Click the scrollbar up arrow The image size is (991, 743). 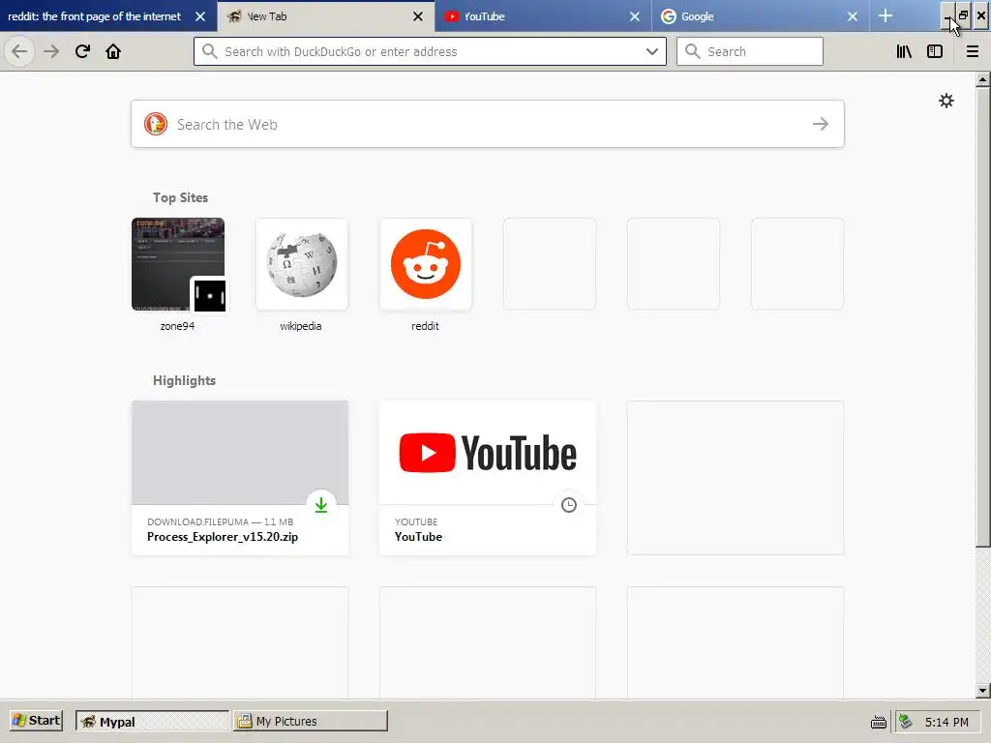coord(982,79)
